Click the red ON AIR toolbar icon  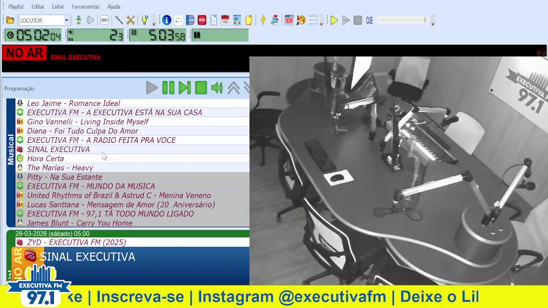(202, 20)
